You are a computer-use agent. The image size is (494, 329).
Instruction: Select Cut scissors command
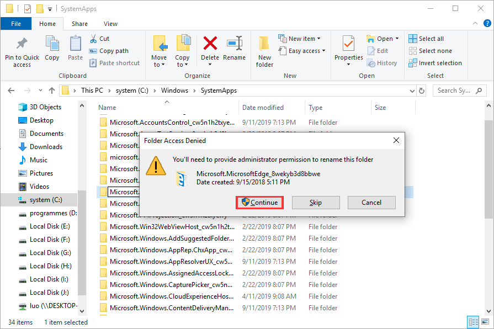(99, 39)
